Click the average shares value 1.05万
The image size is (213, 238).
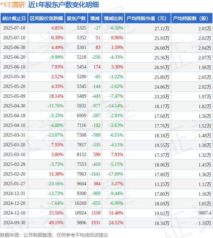tap(205, 204)
